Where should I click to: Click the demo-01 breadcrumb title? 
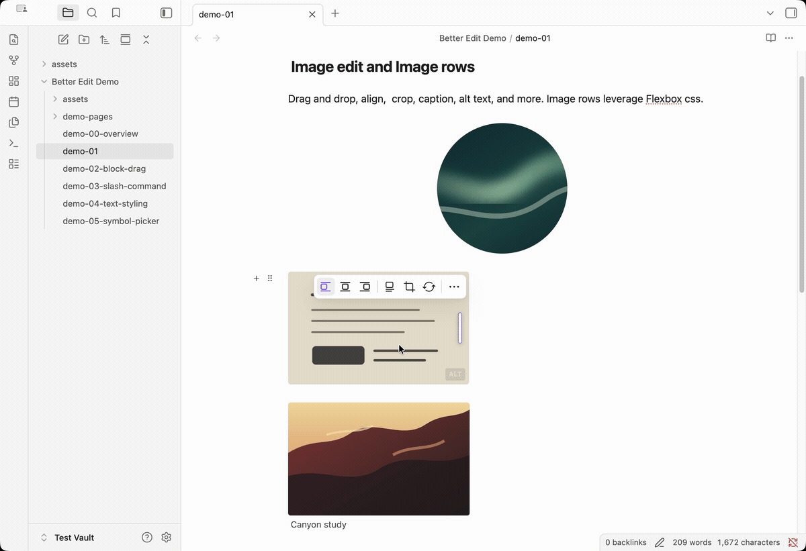[x=533, y=38]
